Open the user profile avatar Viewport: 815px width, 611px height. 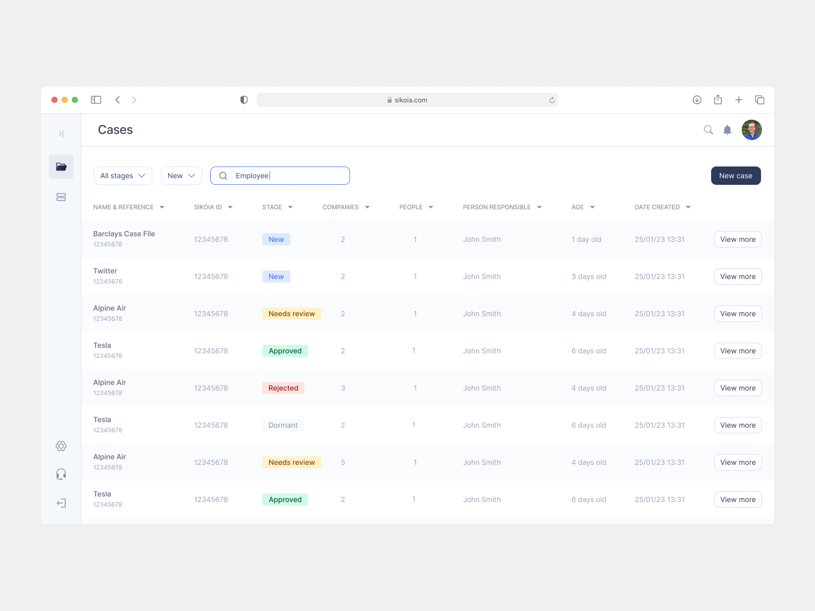(x=751, y=130)
